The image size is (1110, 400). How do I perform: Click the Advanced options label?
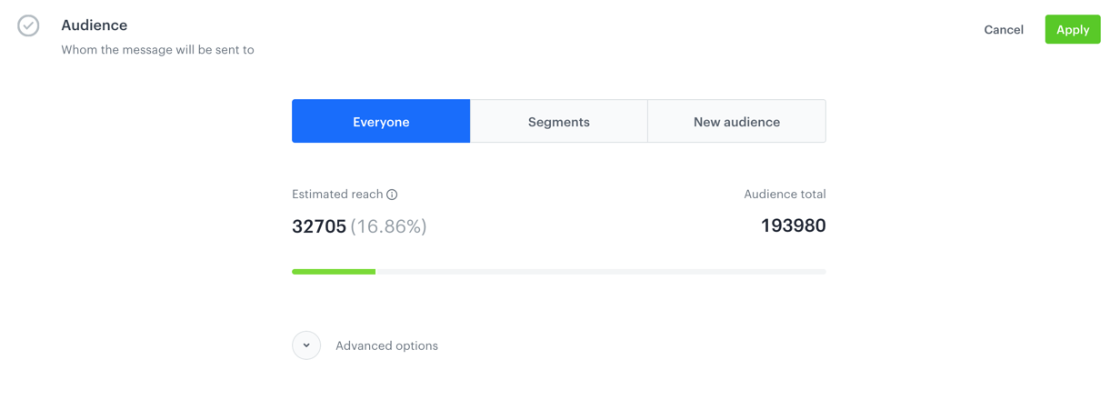[386, 345]
